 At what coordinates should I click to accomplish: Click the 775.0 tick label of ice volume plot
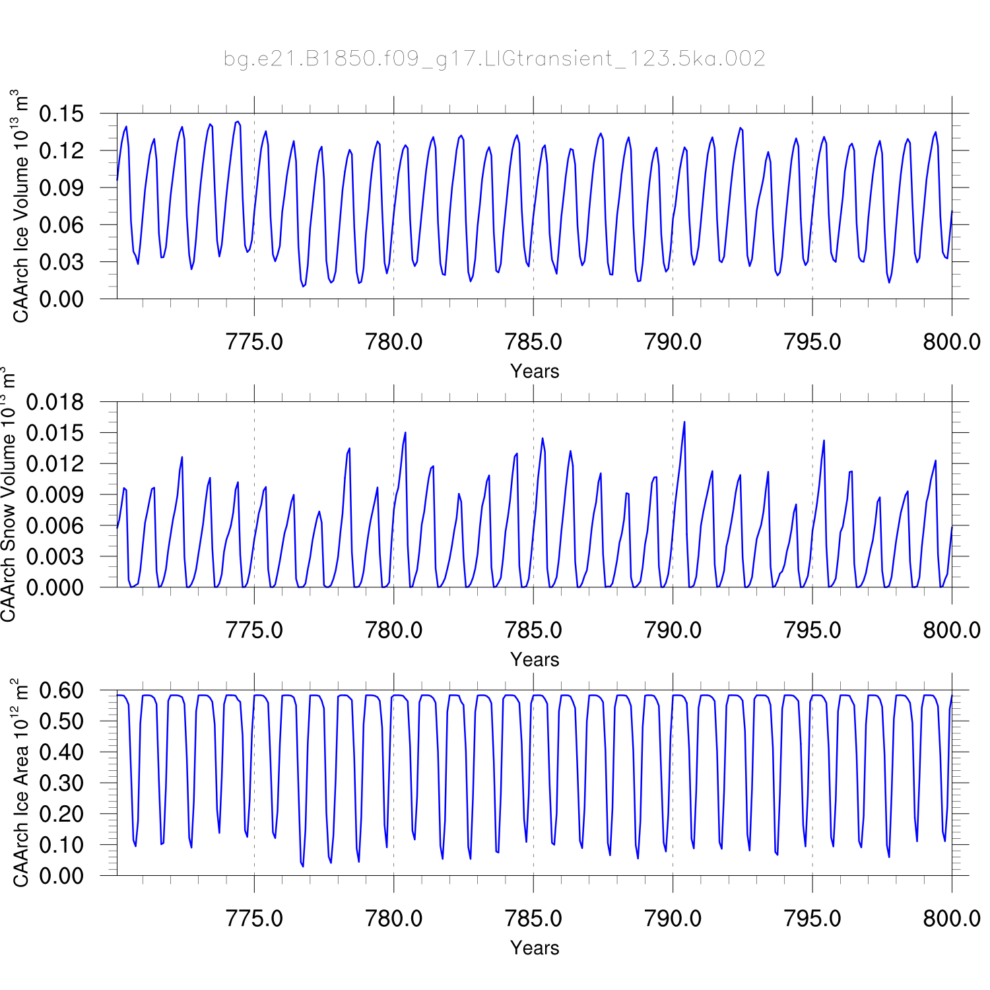[x=254, y=342]
